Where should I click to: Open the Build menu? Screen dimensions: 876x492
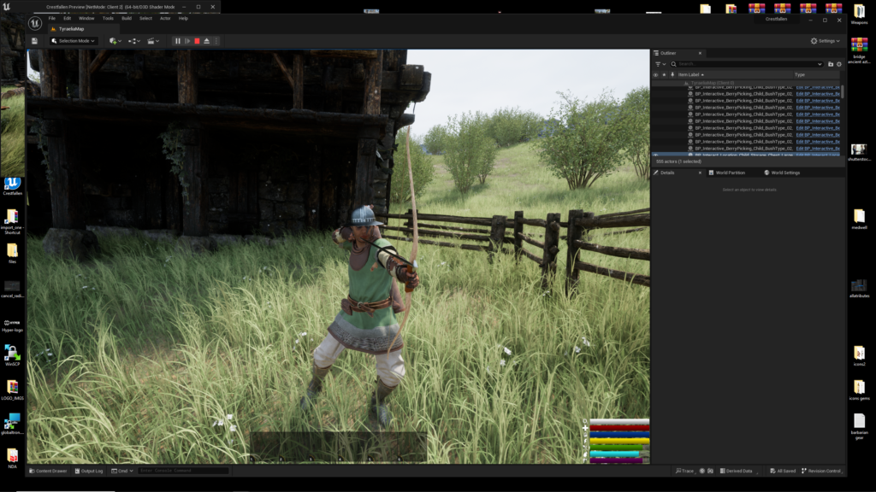pos(127,19)
